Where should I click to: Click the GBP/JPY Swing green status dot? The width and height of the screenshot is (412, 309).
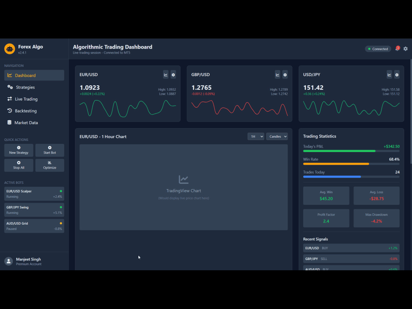pos(61,207)
